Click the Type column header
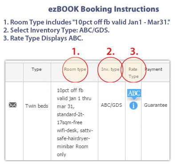Screen dimensions: 178x166 click(36, 69)
